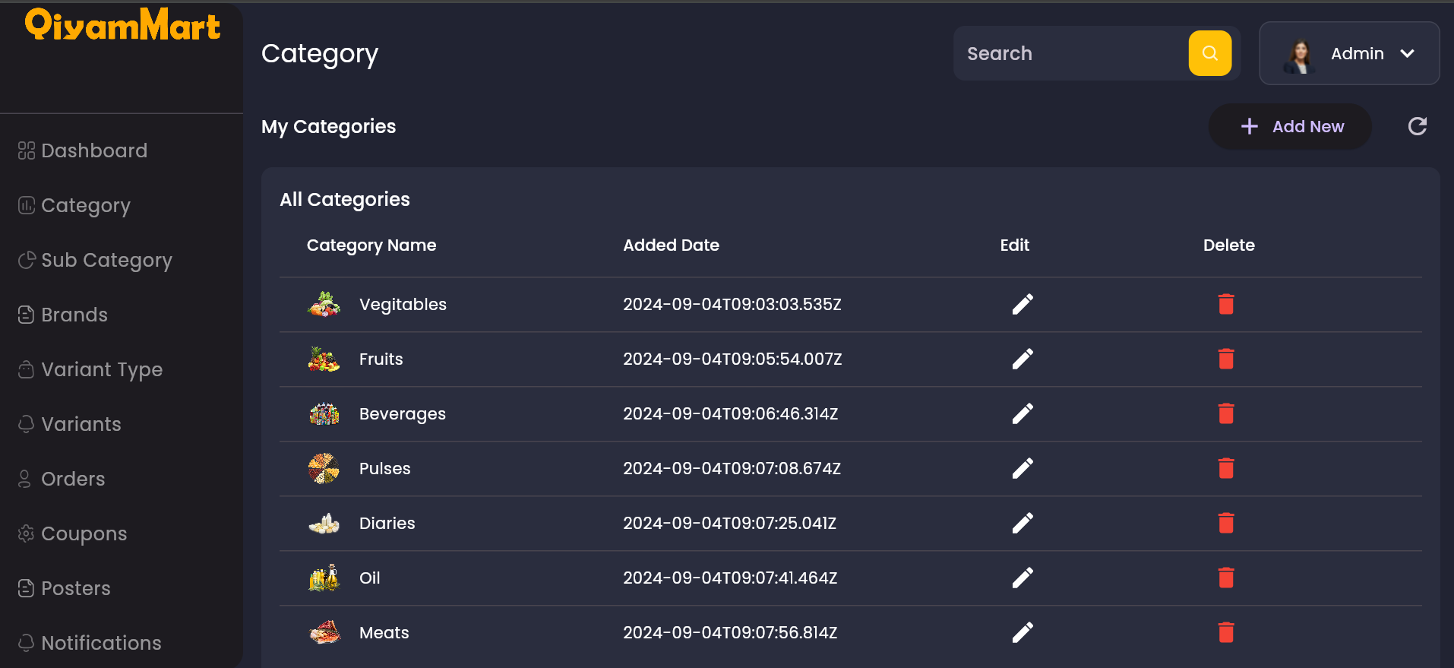Go to Sub Category page
The height and width of the screenshot is (668, 1454).
(96, 260)
